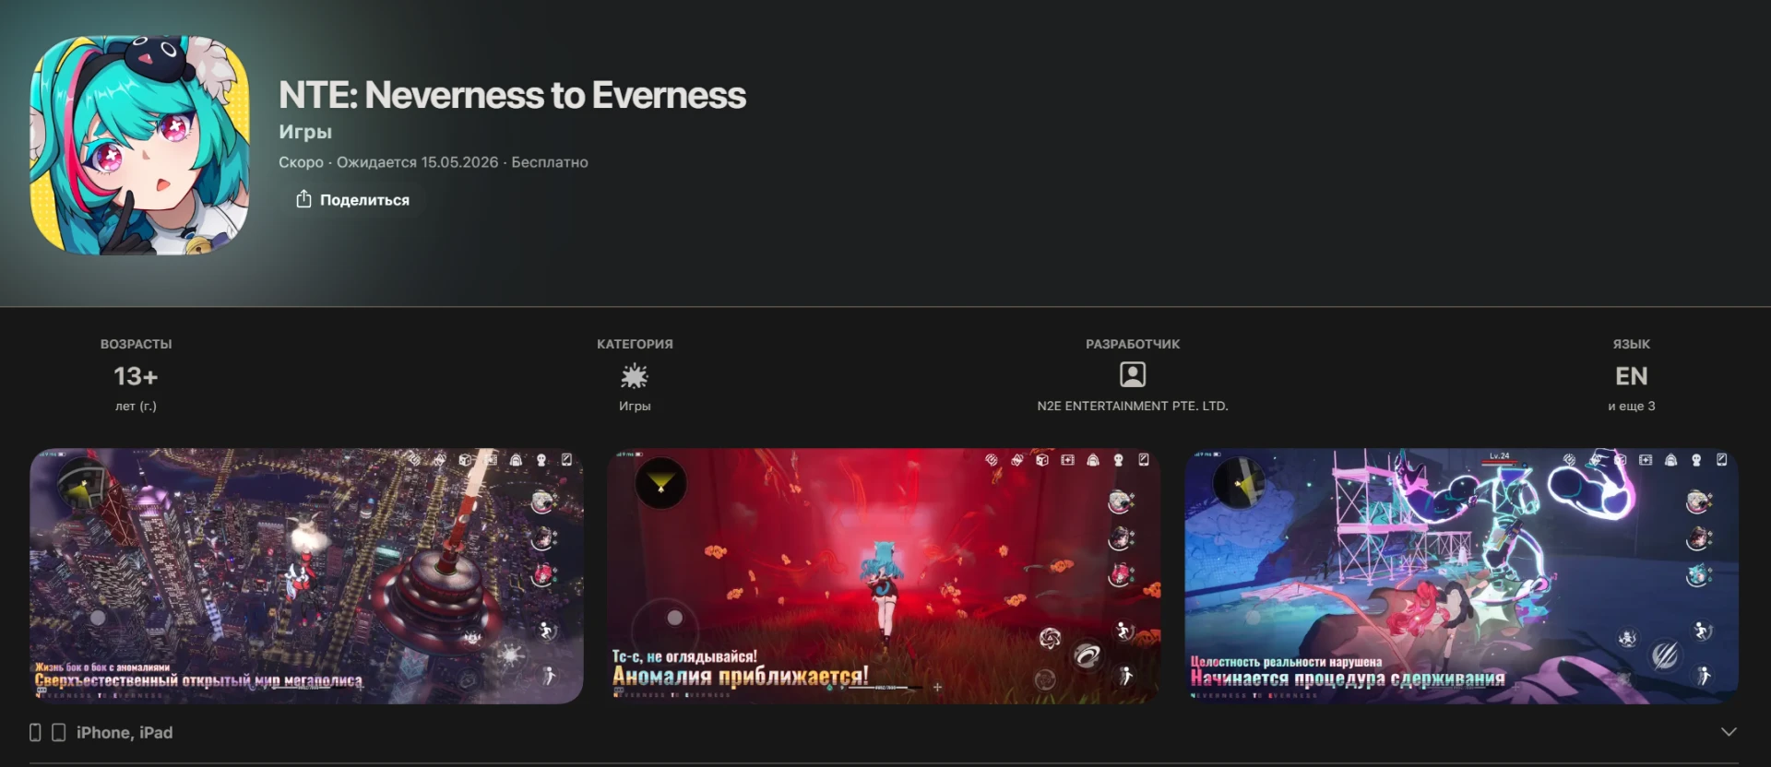Open the containment procedure battle screenshot

coord(1461,576)
